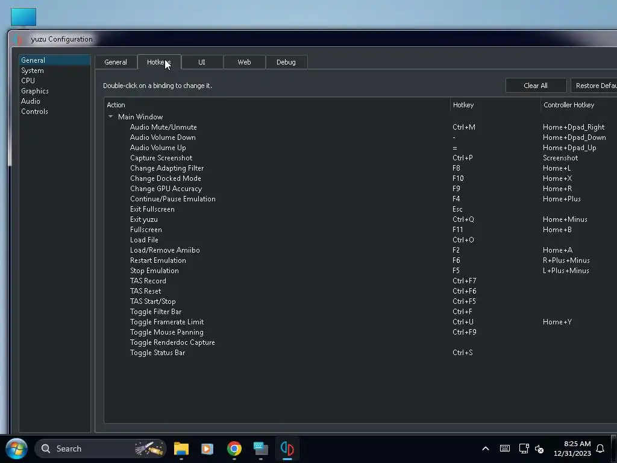Select the Toggle Renderdoc Capture action
The height and width of the screenshot is (463, 617).
coord(172,342)
